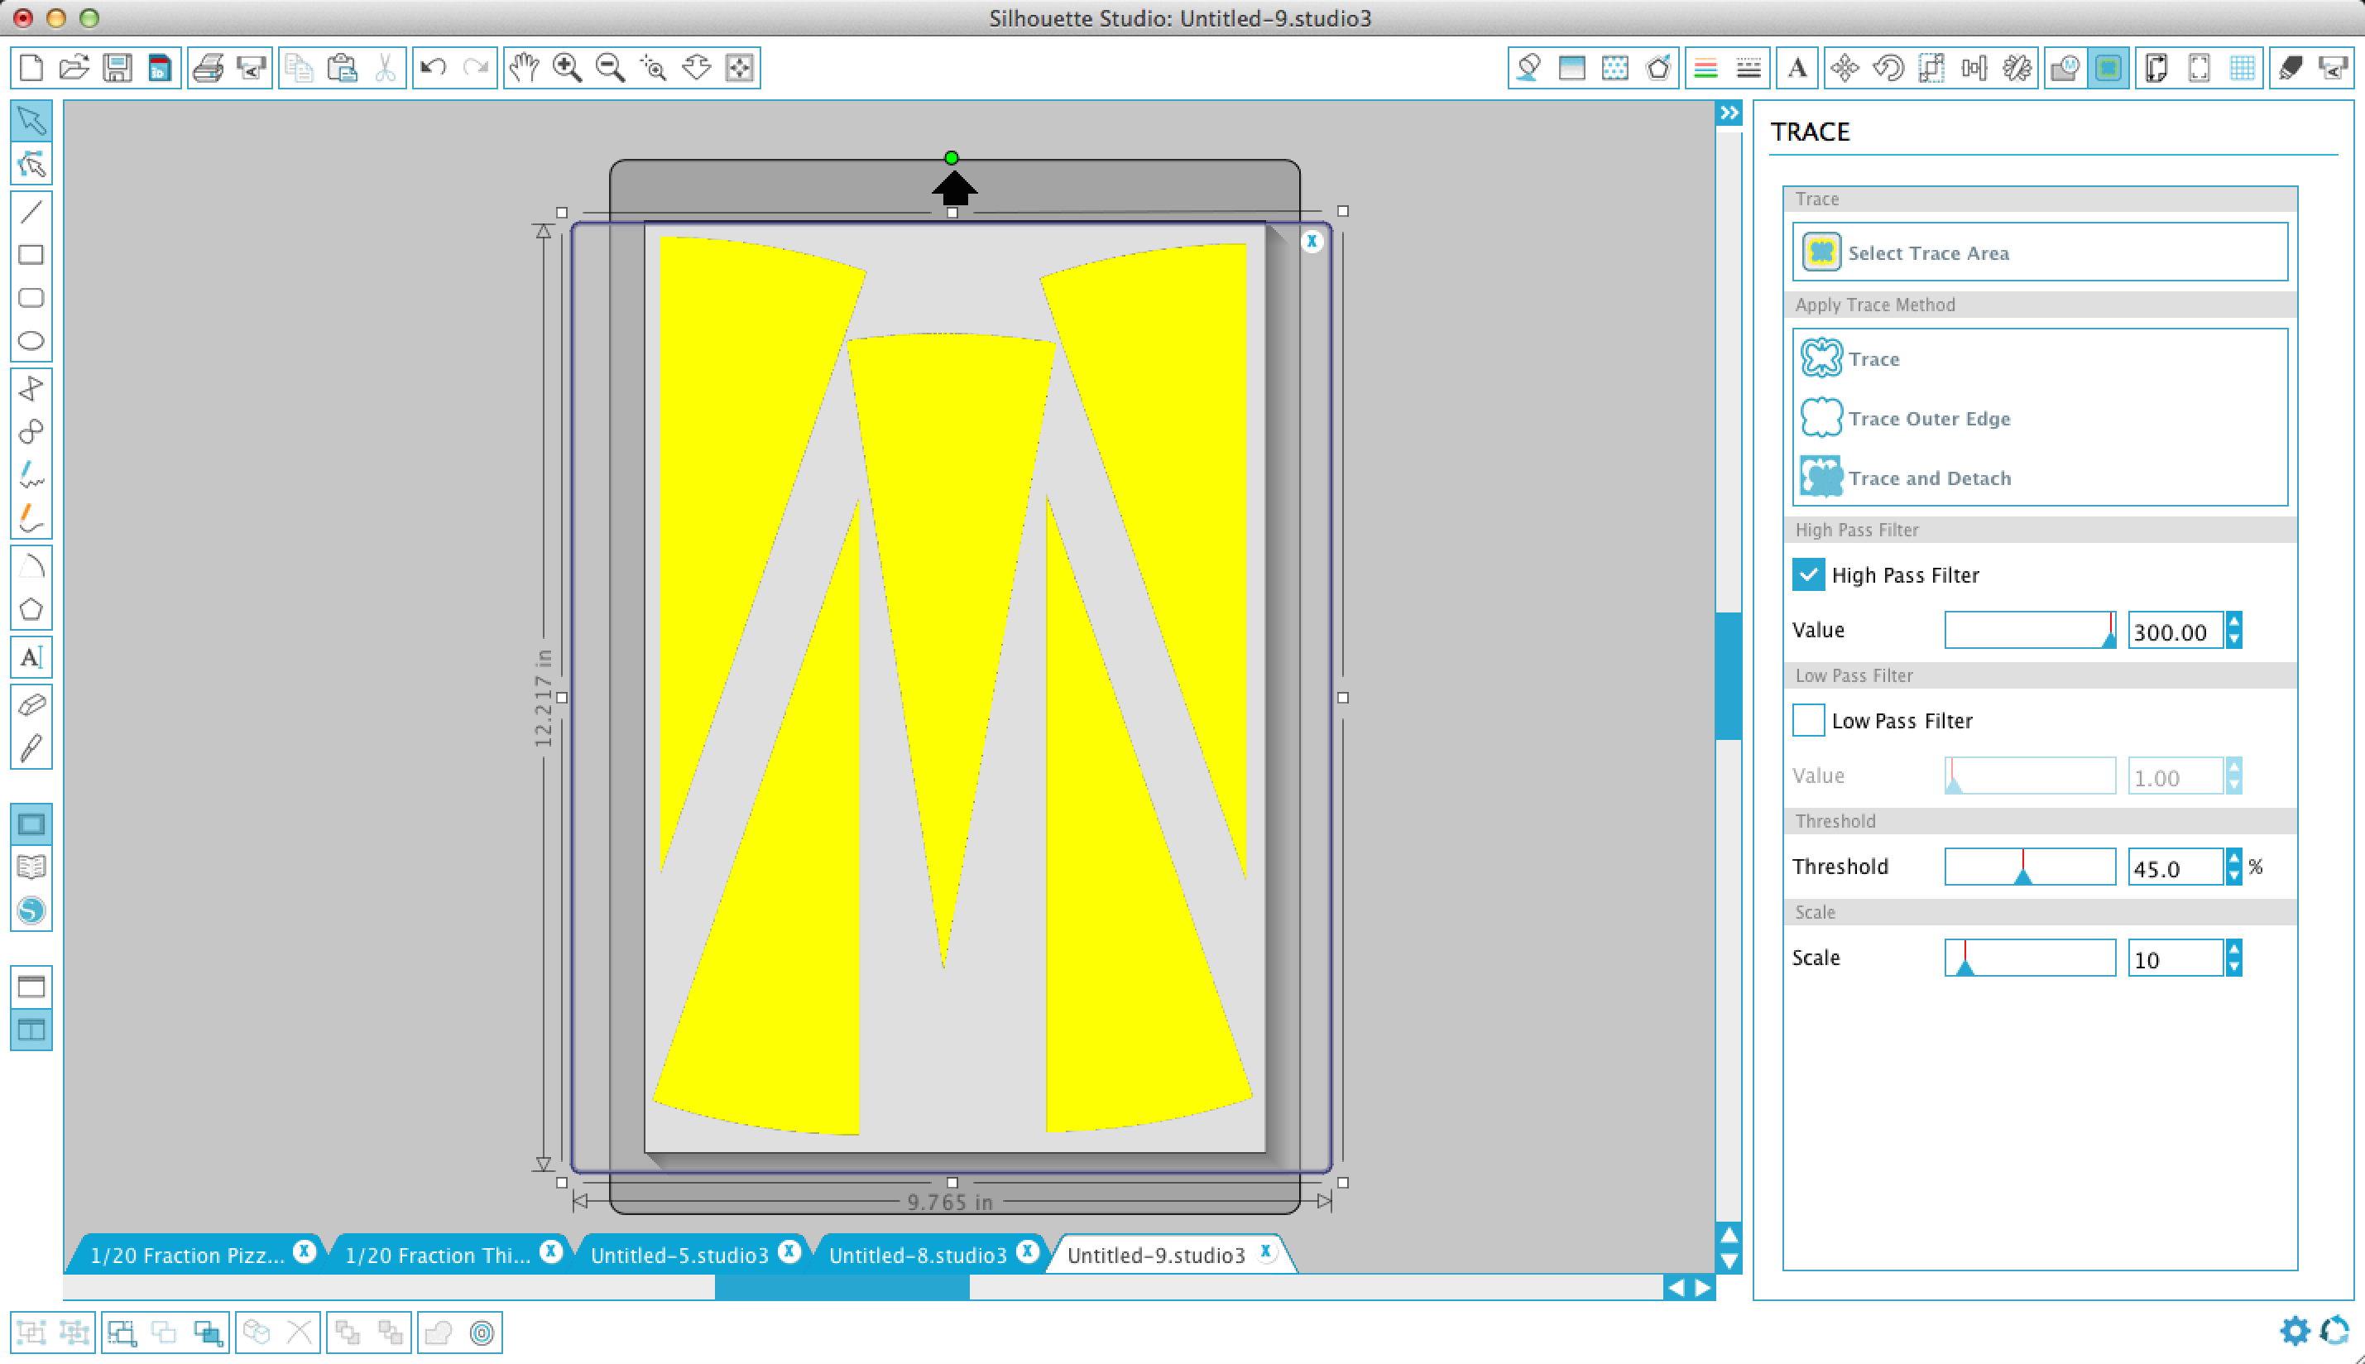Click the Group icon in bottom toolbar
This screenshot has height=1364, width=2365.
[31, 1333]
